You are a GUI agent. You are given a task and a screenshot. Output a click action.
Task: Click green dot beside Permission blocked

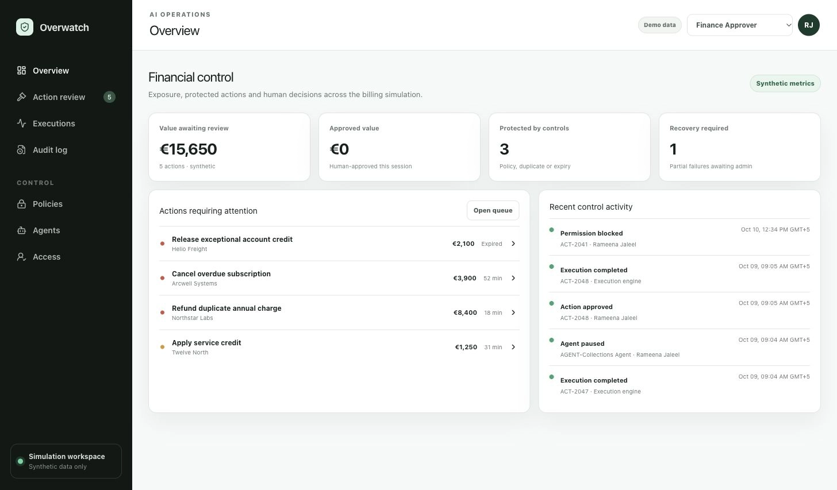551,230
